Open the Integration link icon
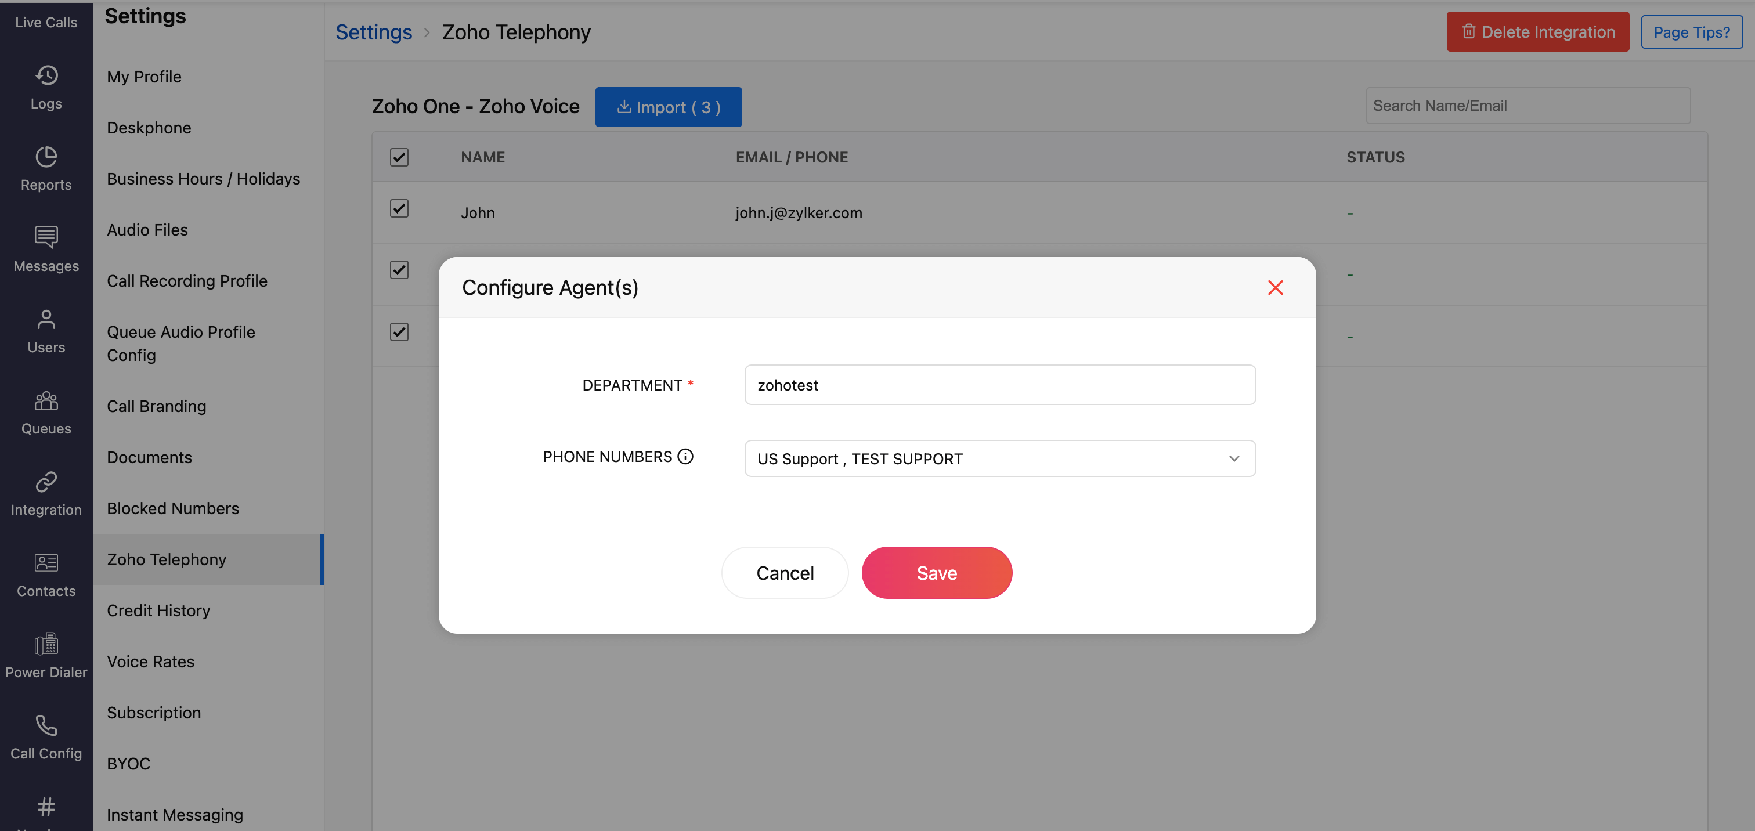This screenshot has width=1755, height=831. click(x=46, y=482)
